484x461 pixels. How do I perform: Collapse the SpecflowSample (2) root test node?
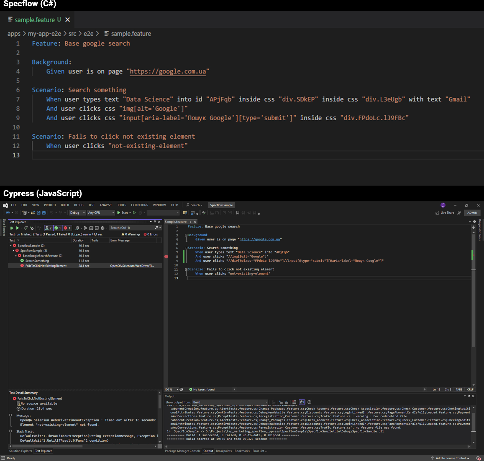[x=11, y=246]
